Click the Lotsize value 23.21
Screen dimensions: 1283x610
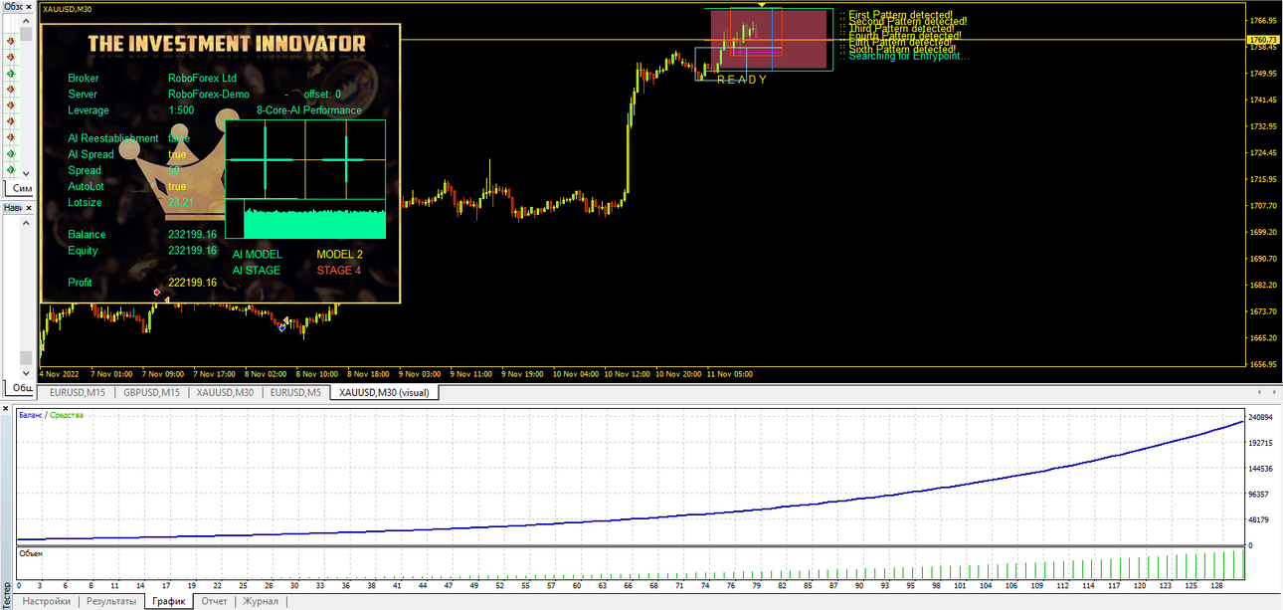(180, 202)
